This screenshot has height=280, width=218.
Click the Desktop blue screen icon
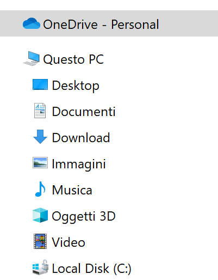[40, 84]
